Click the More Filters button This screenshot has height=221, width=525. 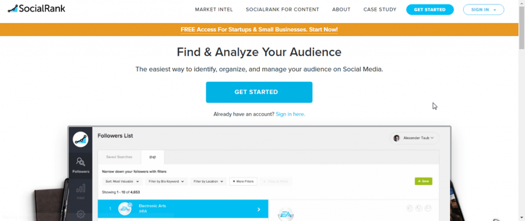(x=244, y=181)
